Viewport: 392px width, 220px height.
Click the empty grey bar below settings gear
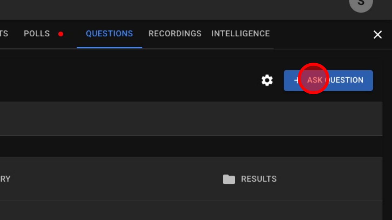[189, 119]
